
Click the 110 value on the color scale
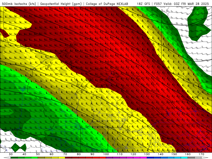(120, 154)
